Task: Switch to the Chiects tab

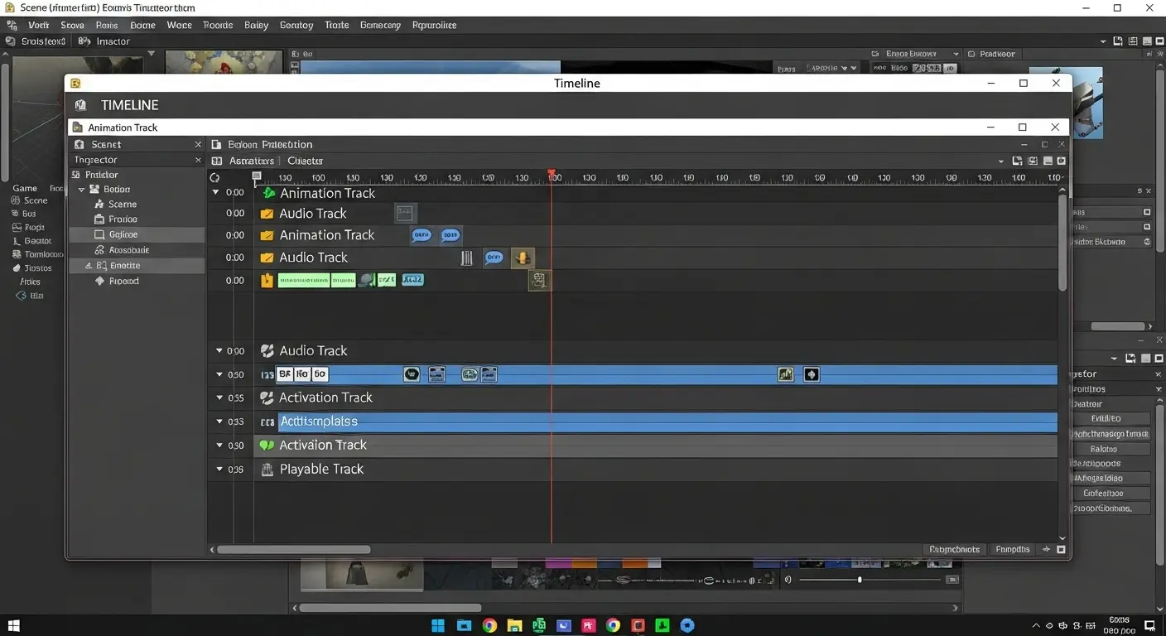Action: click(x=305, y=161)
